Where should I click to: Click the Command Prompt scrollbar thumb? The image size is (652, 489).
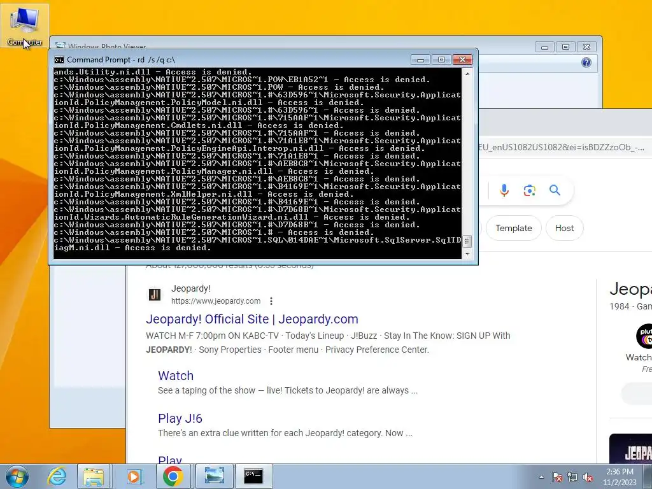pyautogui.click(x=467, y=241)
